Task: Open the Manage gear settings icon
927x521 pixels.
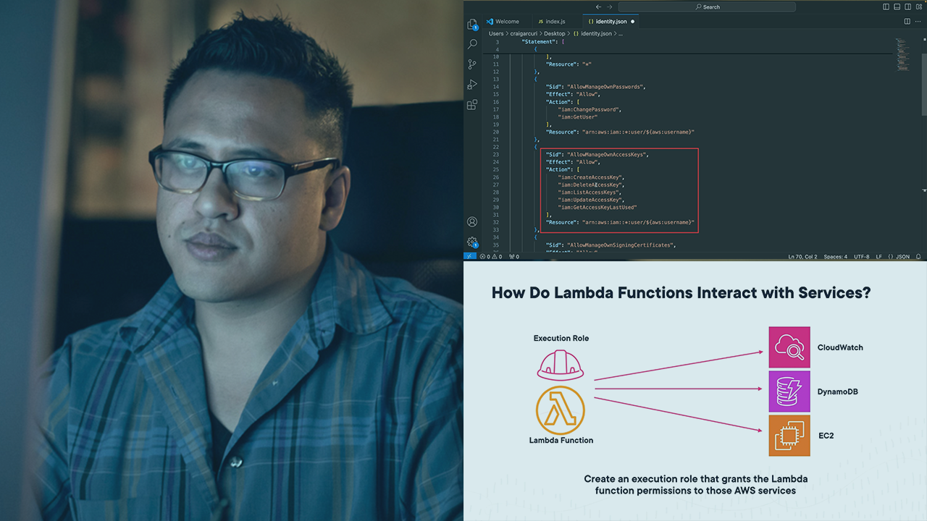Action: [x=472, y=242]
